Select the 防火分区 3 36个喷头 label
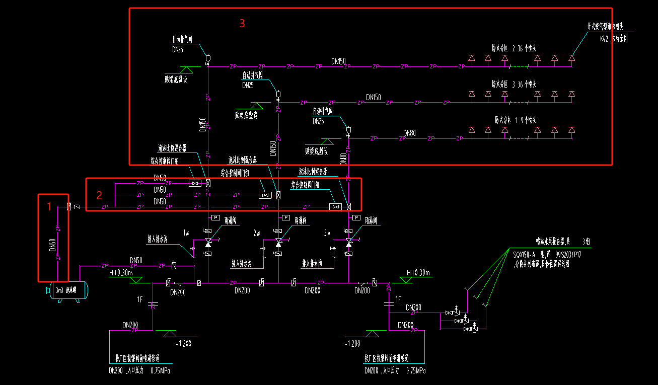658x385 pixels. coord(514,84)
